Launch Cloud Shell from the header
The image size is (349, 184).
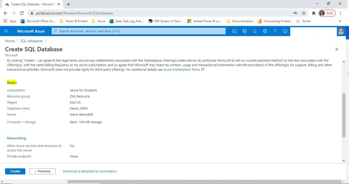235,31
